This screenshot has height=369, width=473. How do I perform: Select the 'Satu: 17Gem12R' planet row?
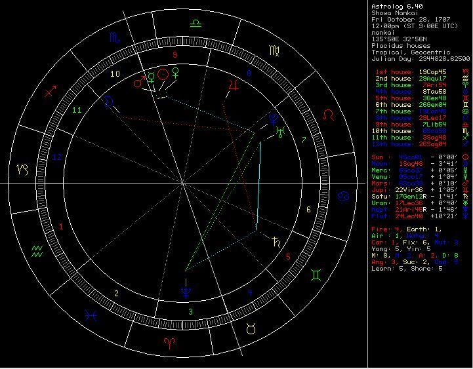421,197
